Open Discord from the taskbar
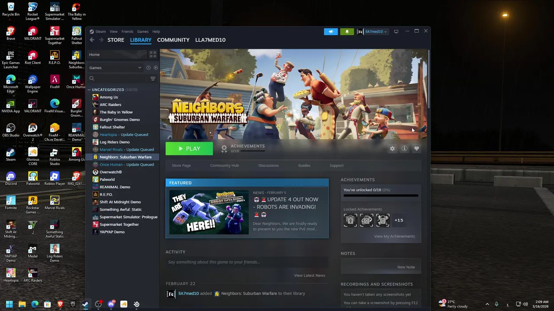The height and width of the screenshot is (311, 554). [111, 304]
